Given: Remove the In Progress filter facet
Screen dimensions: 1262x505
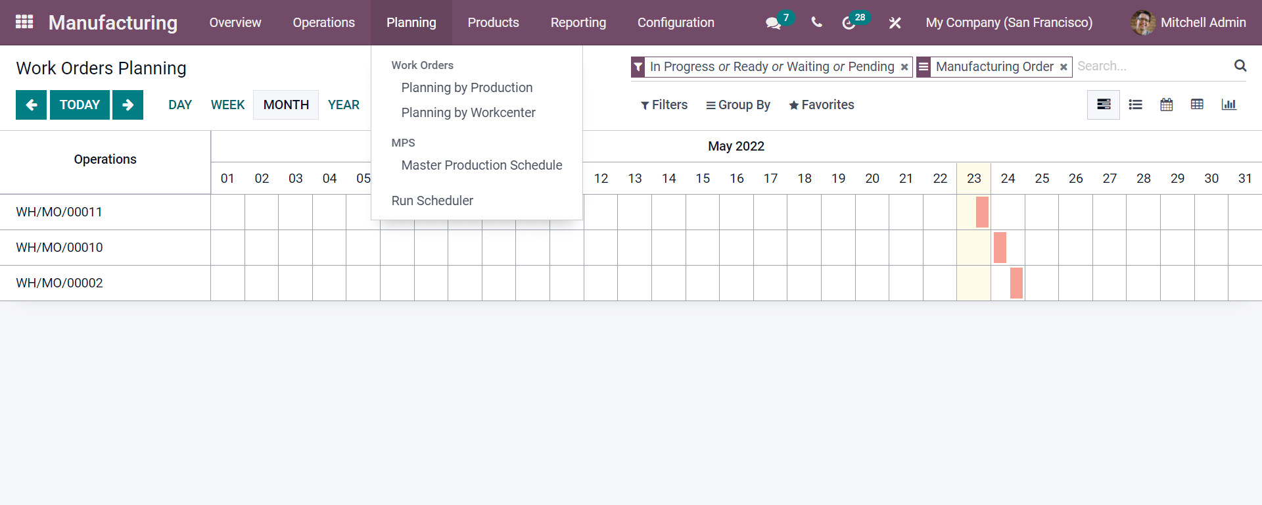Looking at the screenshot, I should (x=904, y=67).
